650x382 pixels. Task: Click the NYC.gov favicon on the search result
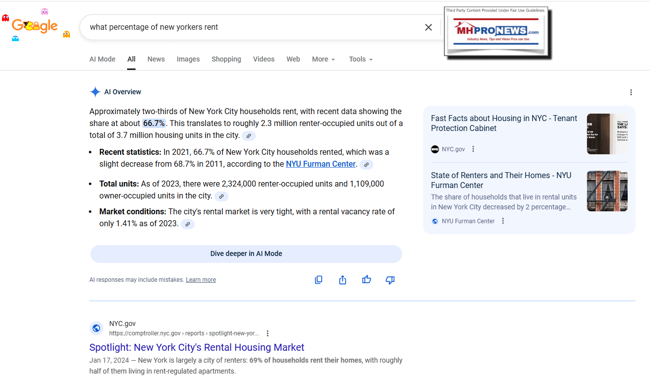pos(96,328)
